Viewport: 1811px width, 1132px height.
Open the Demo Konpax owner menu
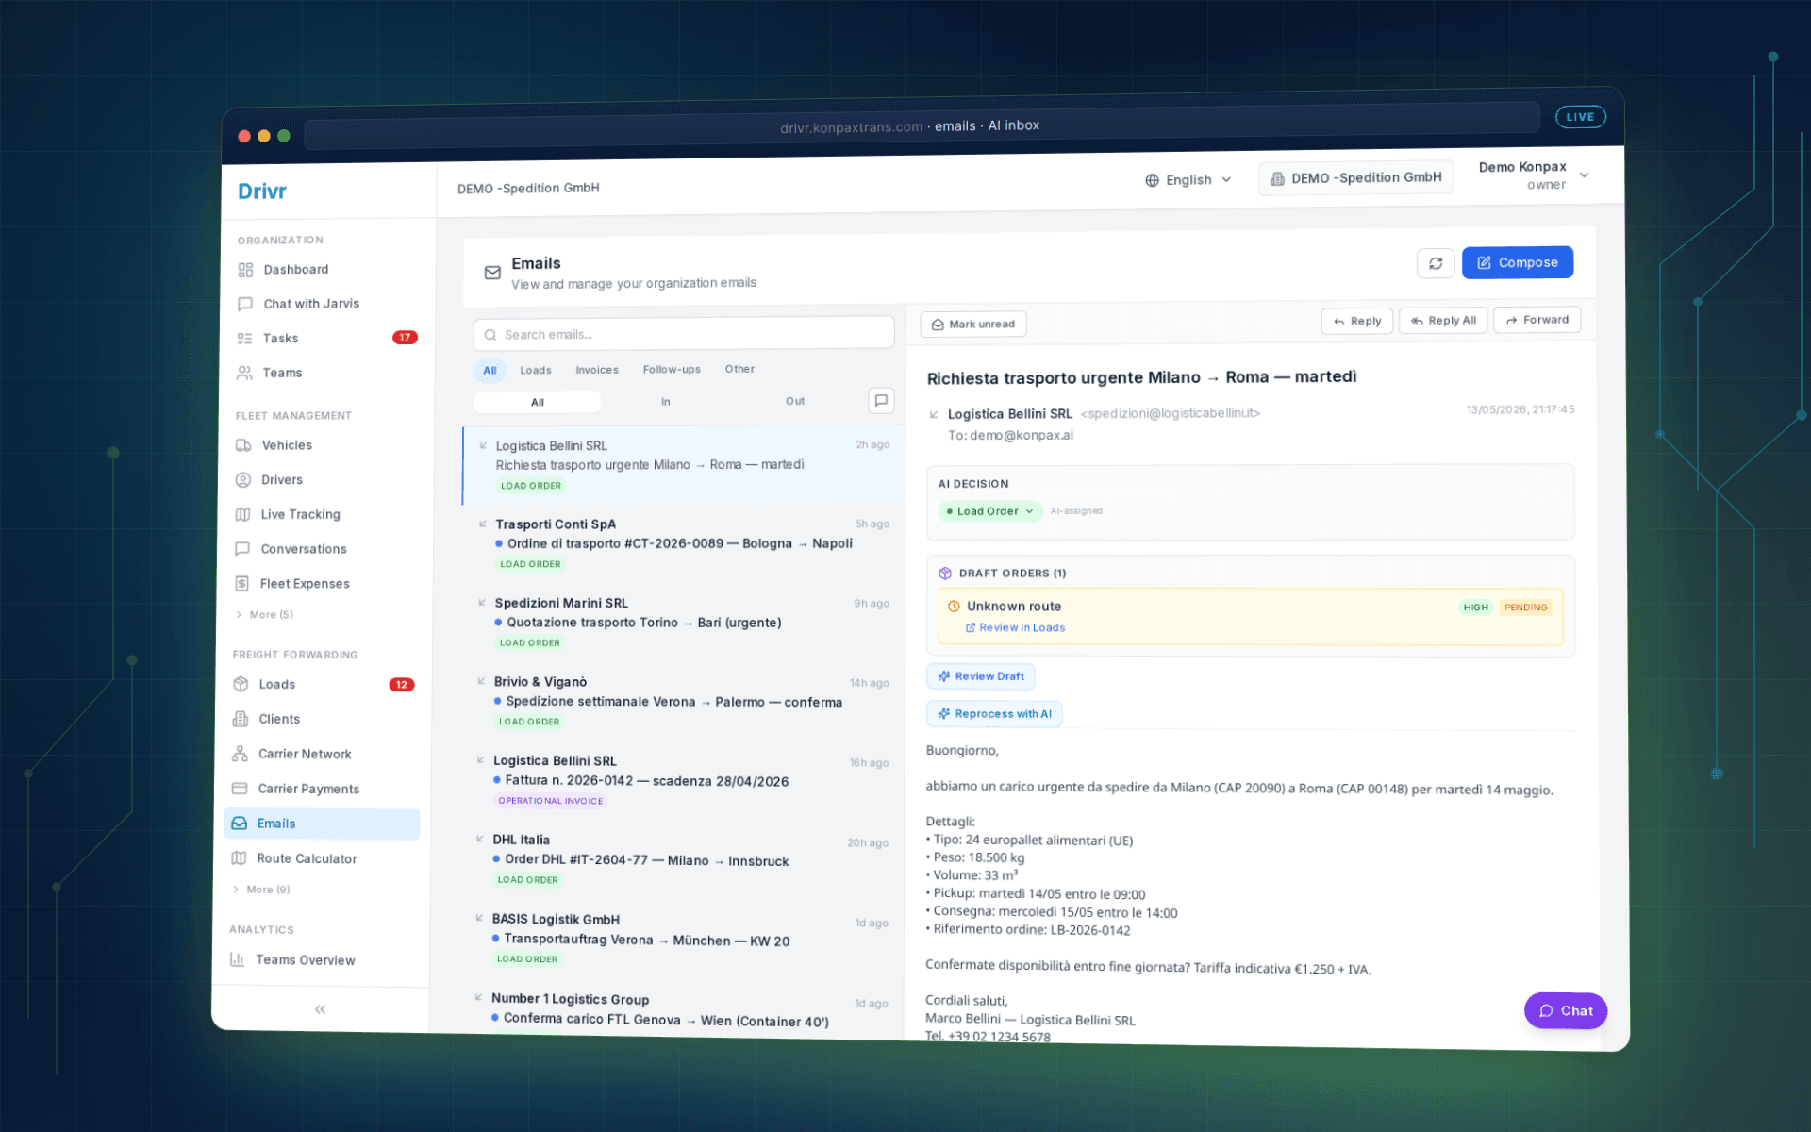pos(1533,175)
